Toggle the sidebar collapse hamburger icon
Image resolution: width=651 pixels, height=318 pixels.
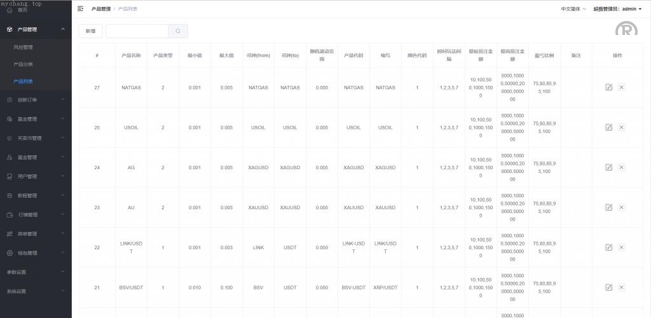coord(80,9)
